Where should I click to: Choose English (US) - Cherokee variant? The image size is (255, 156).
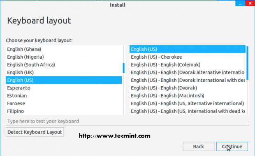pyautogui.click(x=188, y=57)
